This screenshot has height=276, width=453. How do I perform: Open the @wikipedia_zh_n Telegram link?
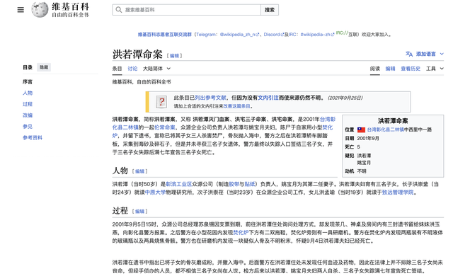239,35
